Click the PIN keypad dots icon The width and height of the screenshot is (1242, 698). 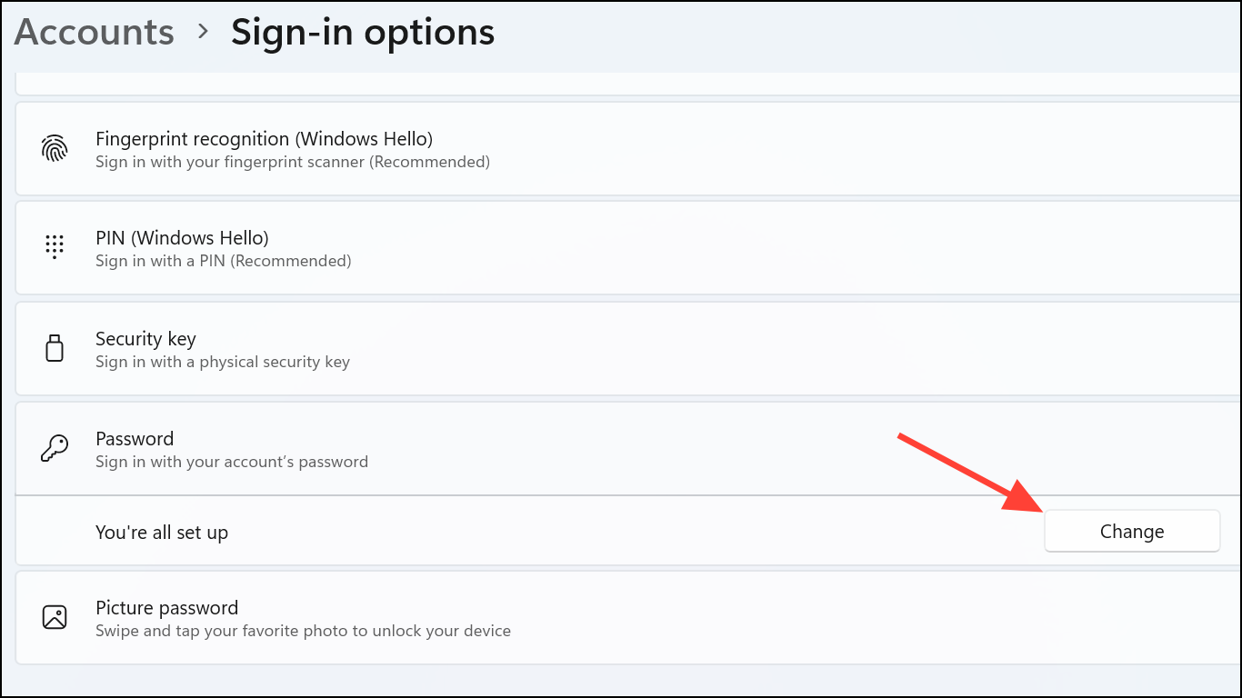[x=55, y=247]
